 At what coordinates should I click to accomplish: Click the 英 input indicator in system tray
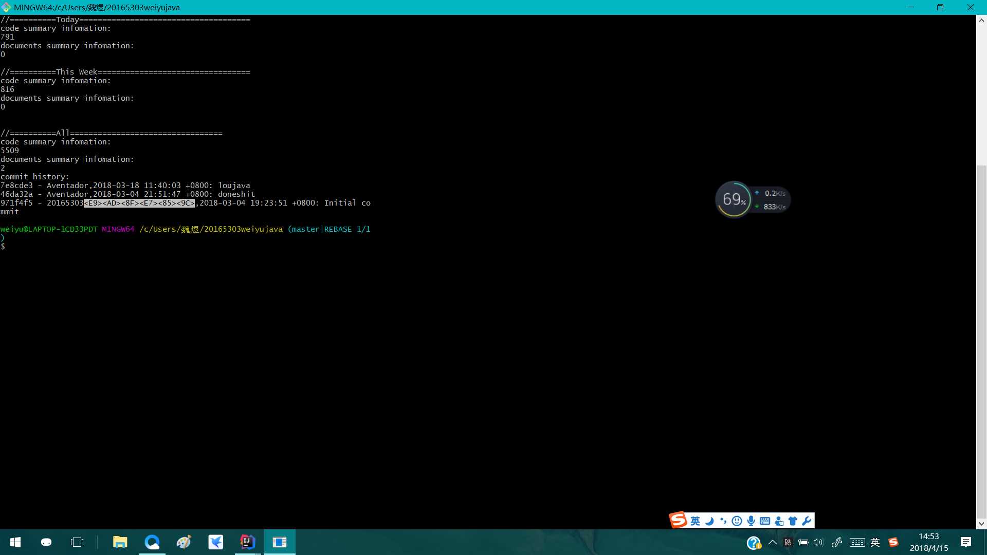tap(875, 542)
